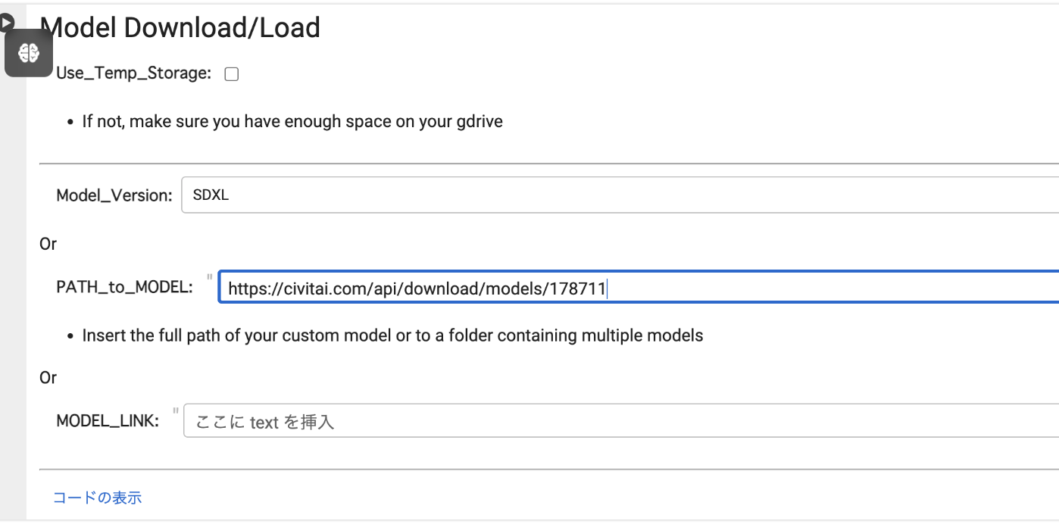Click the 'Or' text above MODEL_LINK
1059x524 pixels.
click(x=48, y=377)
